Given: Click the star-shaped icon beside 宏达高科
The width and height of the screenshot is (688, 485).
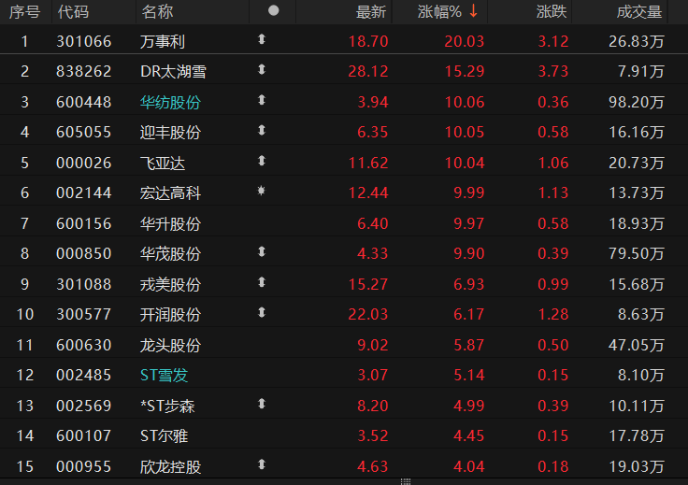Looking at the screenshot, I should (262, 193).
